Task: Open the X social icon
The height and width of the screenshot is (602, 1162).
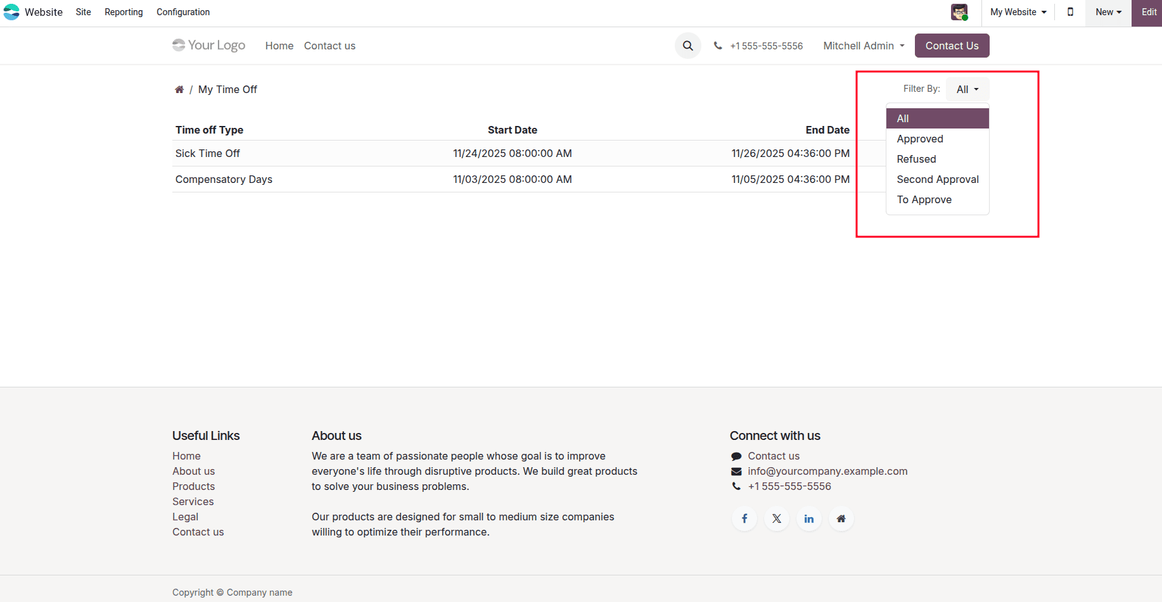Action: pyautogui.click(x=776, y=518)
